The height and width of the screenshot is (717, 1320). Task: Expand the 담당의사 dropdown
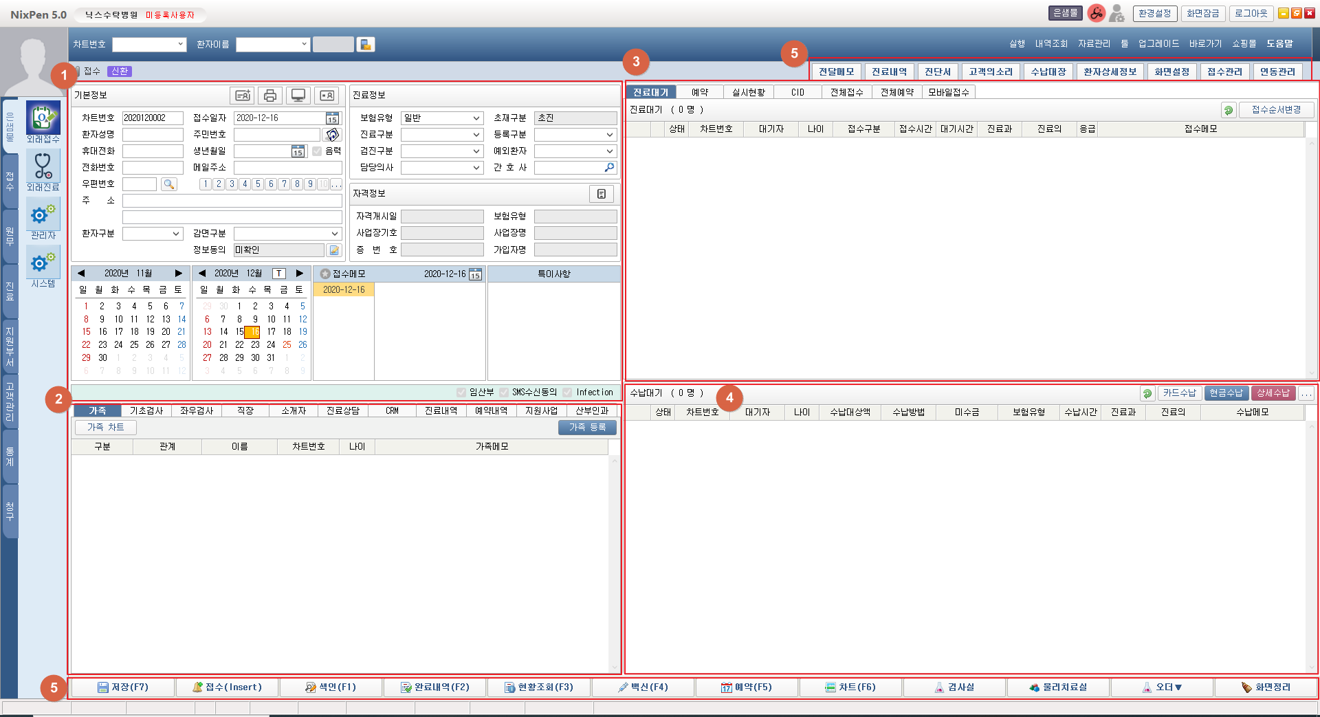(x=442, y=168)
